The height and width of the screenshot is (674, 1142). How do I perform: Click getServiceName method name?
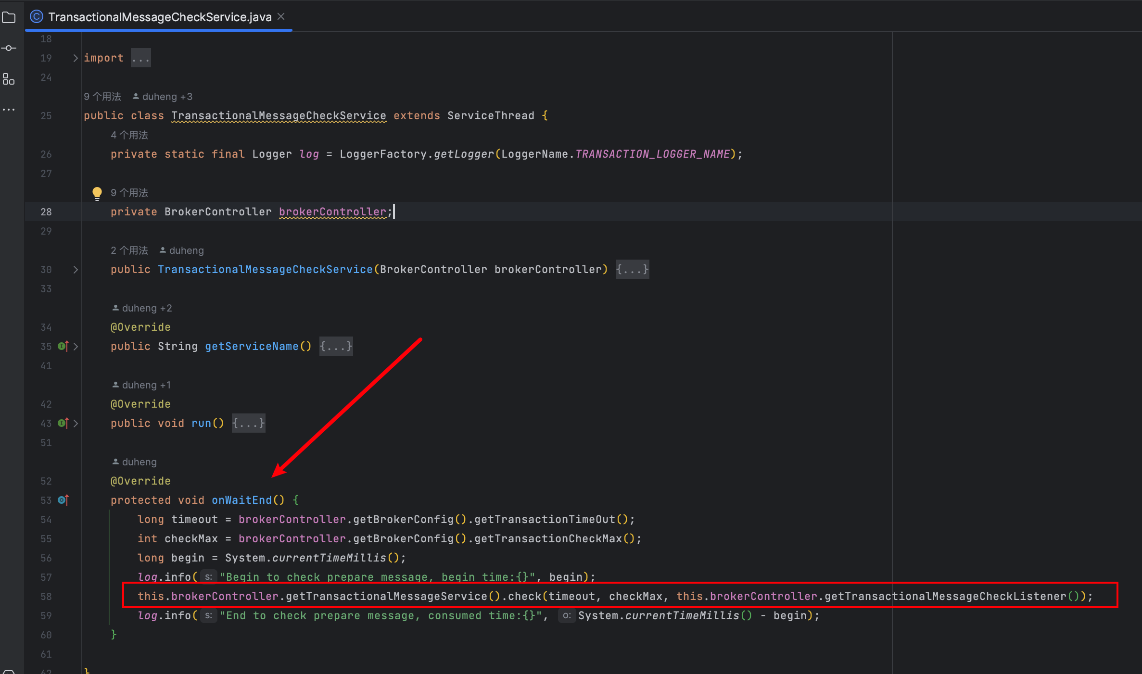click(x=252, y=347)
